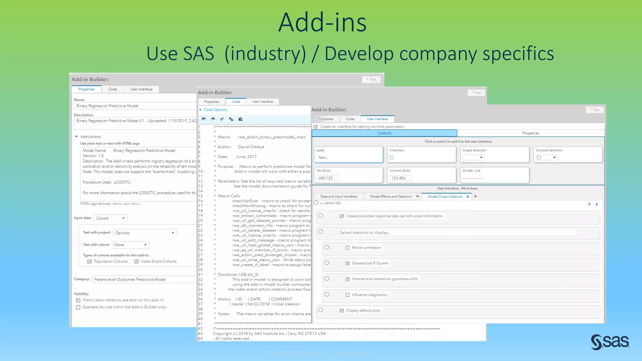
Task: Click the redo arrow in the code toolbar
Action: pos(213,119)
